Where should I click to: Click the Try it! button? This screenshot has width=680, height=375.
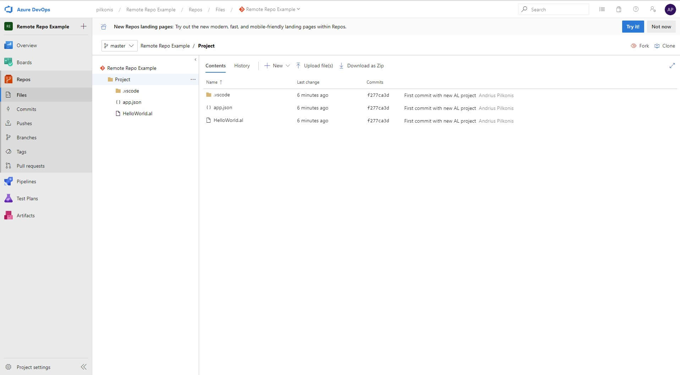click(633, 27)
